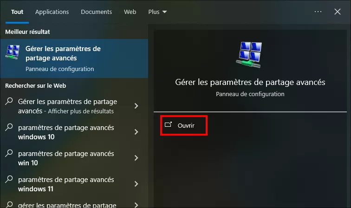This screenshot has height=208, width=351.
Task: Expand arrow for the windows 10 suggestion
Action: pyautogui.click(x=136, y=132)
